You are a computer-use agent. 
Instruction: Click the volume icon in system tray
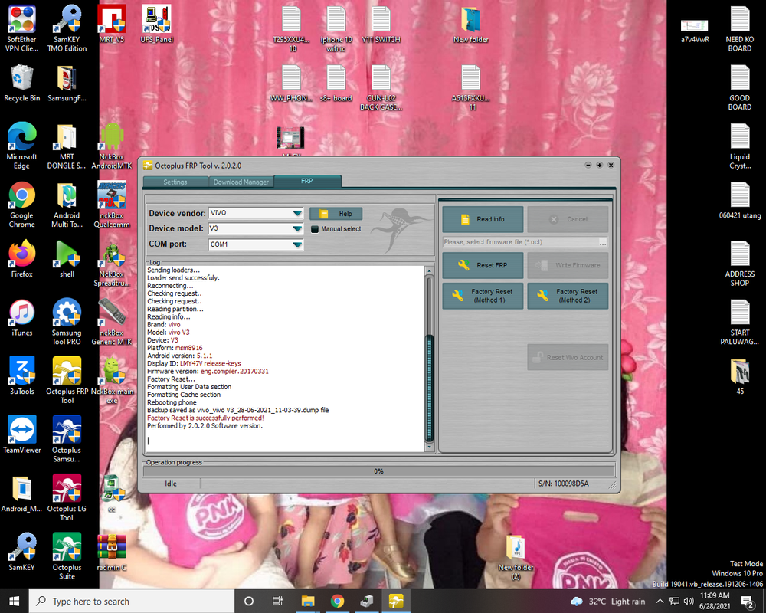coord(689,602)
